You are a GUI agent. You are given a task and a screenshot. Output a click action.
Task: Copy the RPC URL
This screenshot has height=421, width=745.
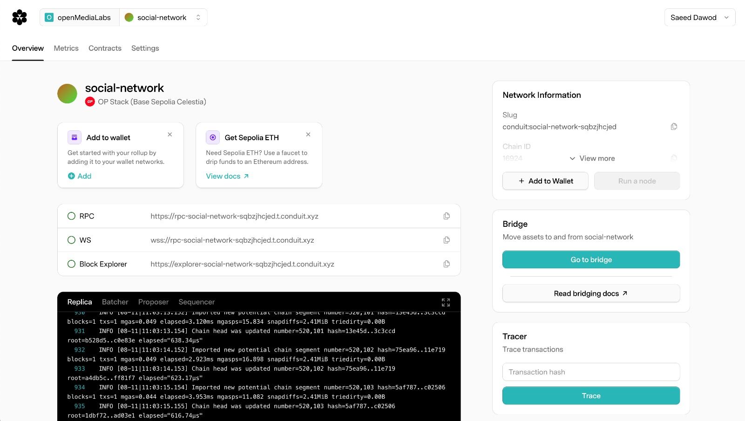[x=447, y=216]
